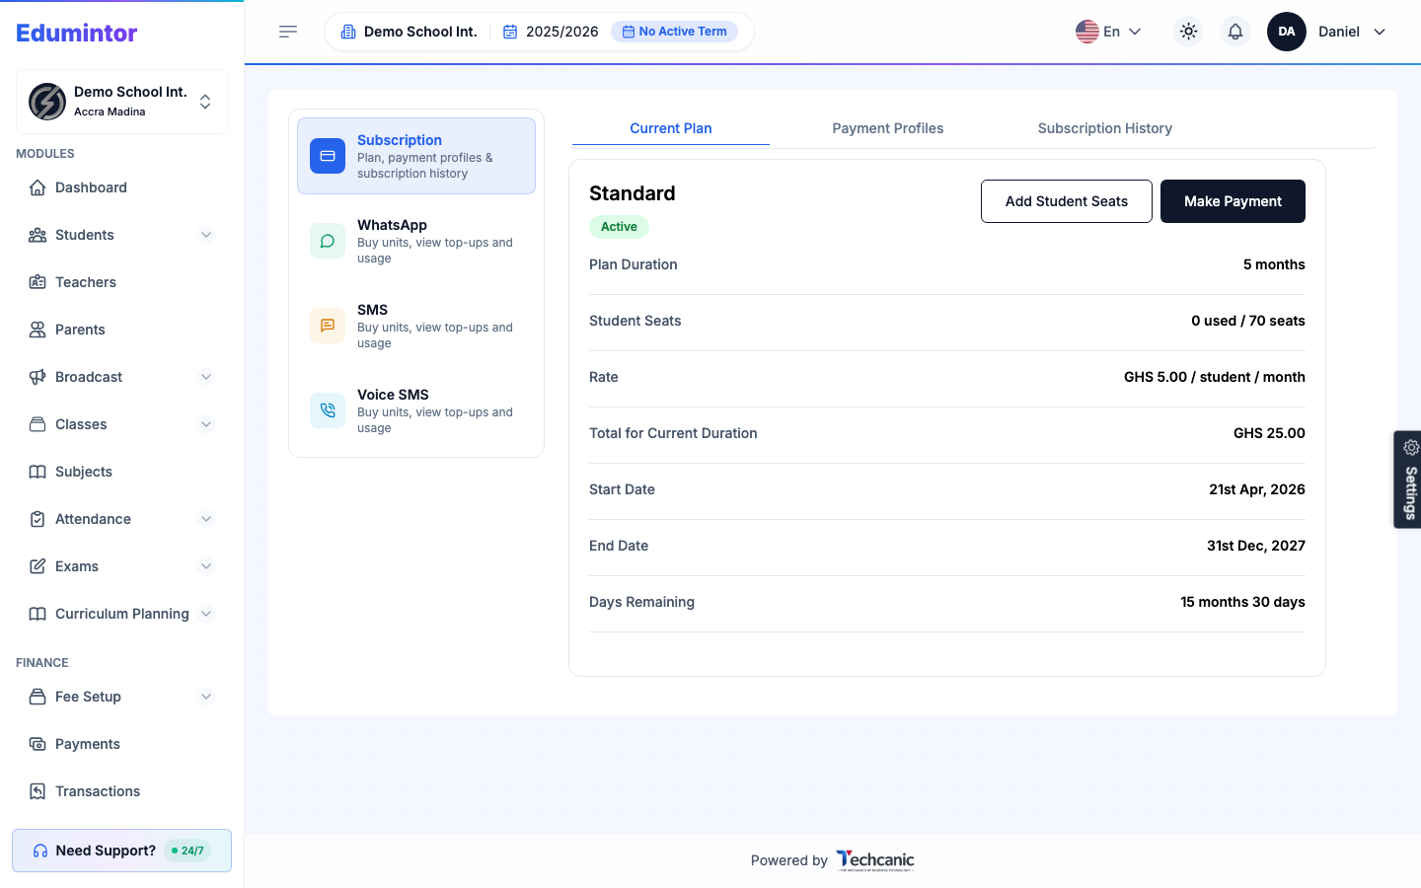Expand the Curriculum Planning chevron
Screen dimensions: 1421x888
coord(206,614)
